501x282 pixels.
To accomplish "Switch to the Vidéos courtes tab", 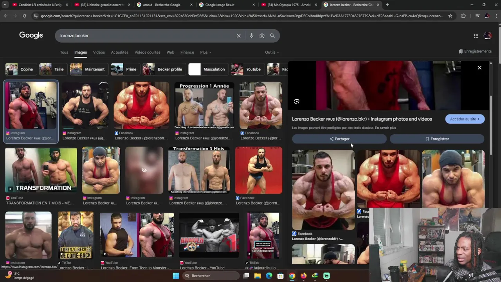I will click(148, 52).
